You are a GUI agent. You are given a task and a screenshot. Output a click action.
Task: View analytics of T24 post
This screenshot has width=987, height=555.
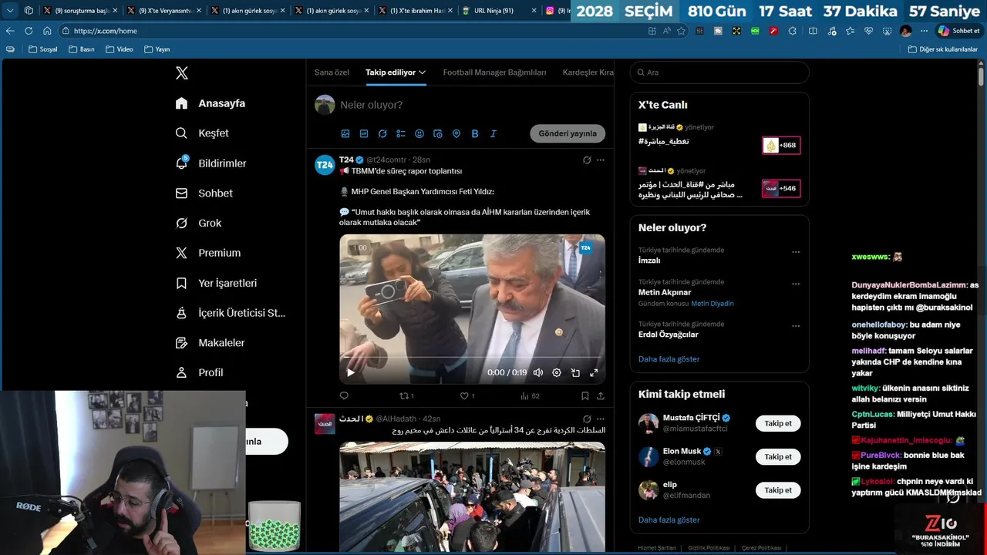[531, 396]
